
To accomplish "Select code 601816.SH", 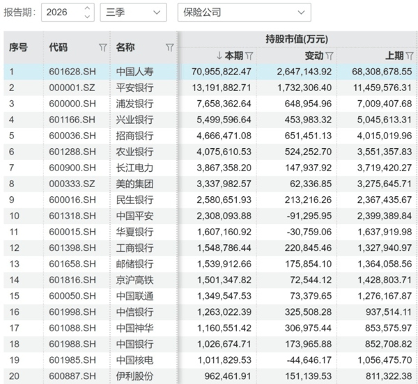I will point(72,280).
